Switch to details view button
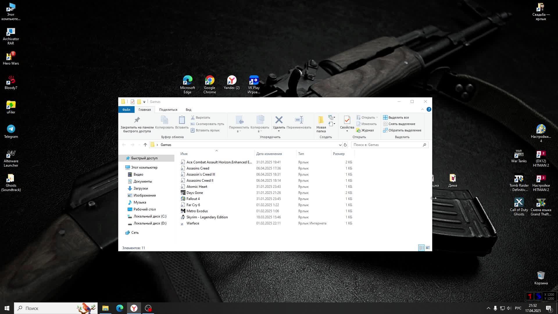The height and width of the screenshot is (314, 558). click(x=421, y=248)
